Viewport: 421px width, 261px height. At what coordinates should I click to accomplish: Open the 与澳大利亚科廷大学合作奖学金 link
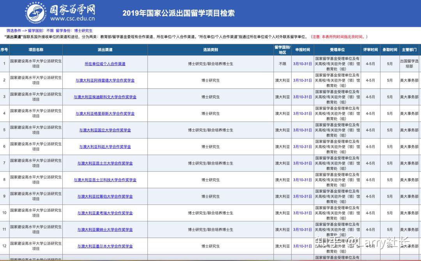tap(105, 147)
